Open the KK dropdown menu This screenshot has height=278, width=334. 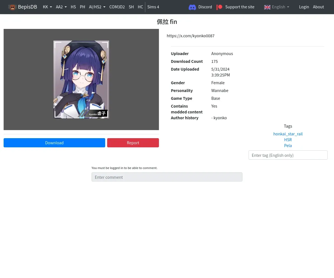pyautogui.click(x=47, y=7)
